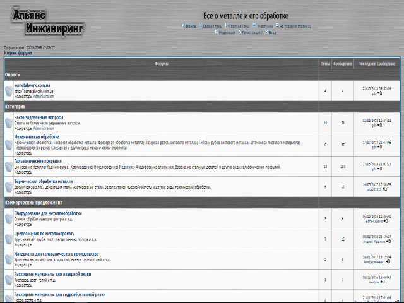404x303 pixels.
Task: Click the forum icon beside asmetalwork.com.ua
Action: coord(9,91)
